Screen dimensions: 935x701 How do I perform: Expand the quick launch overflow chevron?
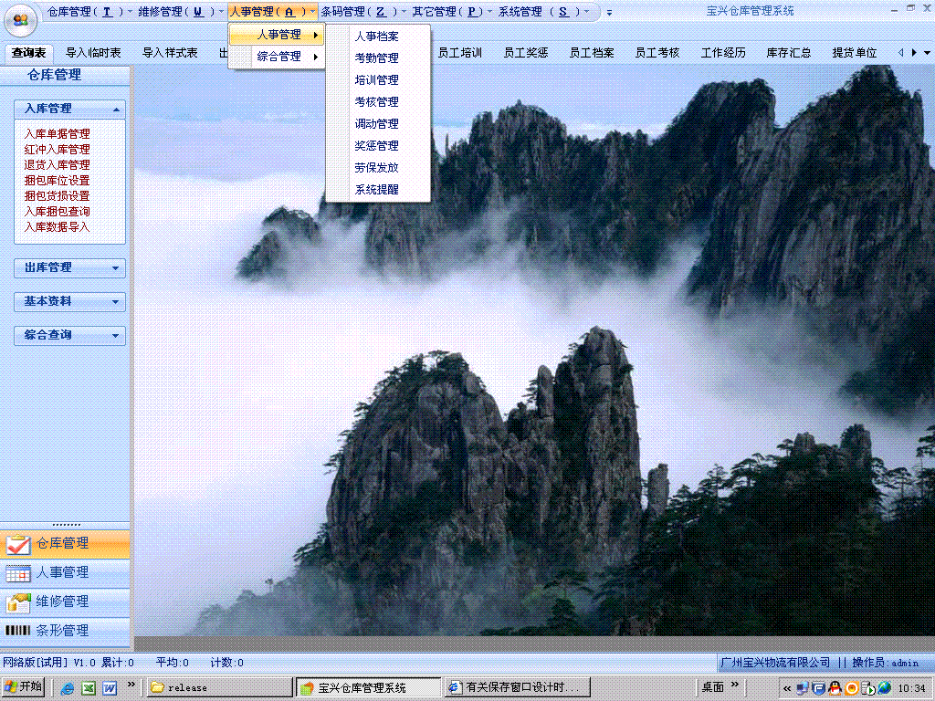(131, 685)
